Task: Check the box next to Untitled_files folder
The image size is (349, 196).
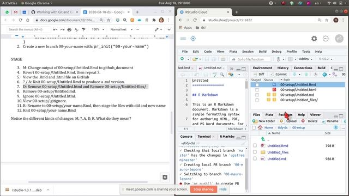Action: click(x=255, y=152)
